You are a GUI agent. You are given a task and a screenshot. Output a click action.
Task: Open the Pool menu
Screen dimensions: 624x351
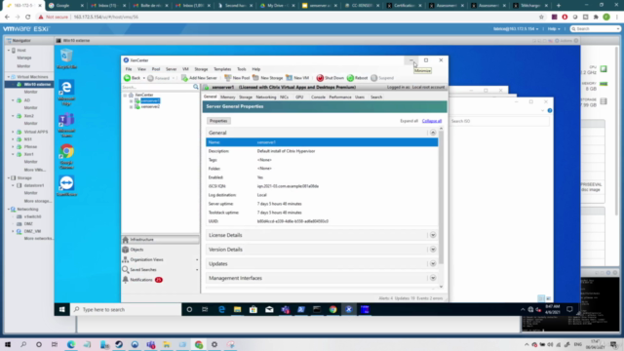pyautogui.click(x=156, y=69)
